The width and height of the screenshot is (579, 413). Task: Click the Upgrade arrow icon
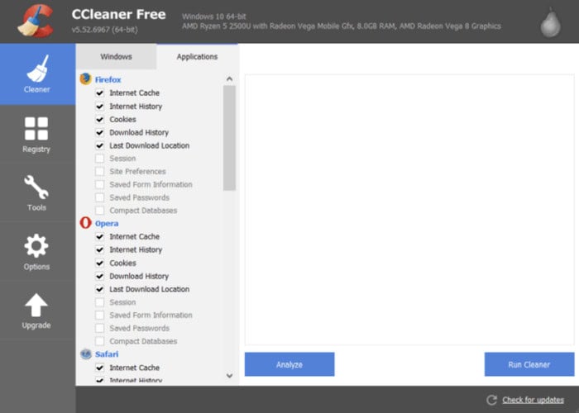[x=36, y=305]
